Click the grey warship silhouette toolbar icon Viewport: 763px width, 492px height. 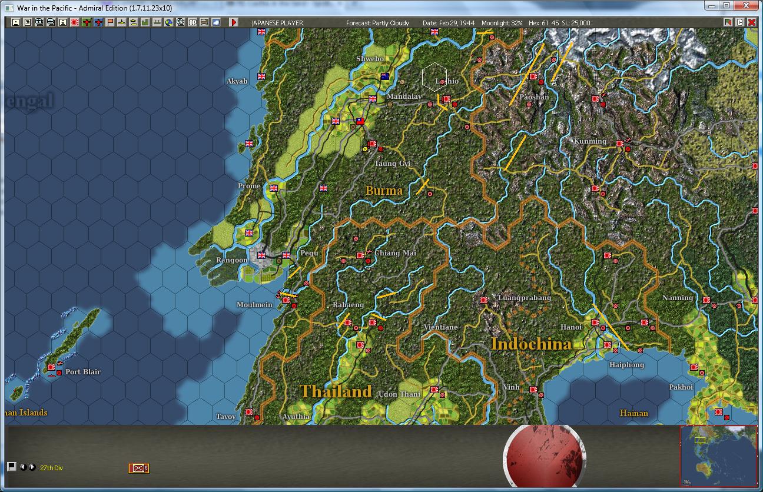tap(157, 22)
